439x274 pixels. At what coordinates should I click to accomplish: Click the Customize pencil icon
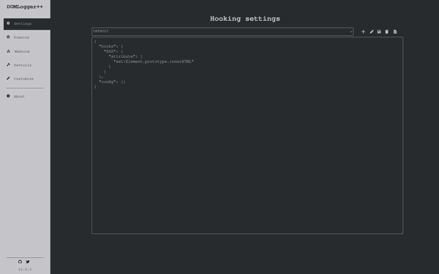[8, 78]
